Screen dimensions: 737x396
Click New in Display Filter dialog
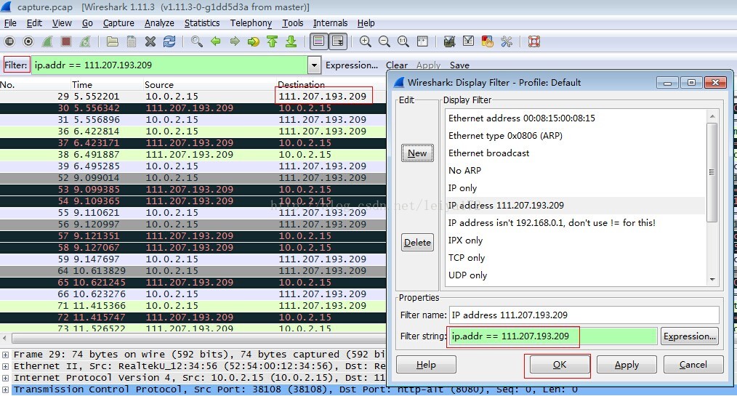click(x=417, y=153)
